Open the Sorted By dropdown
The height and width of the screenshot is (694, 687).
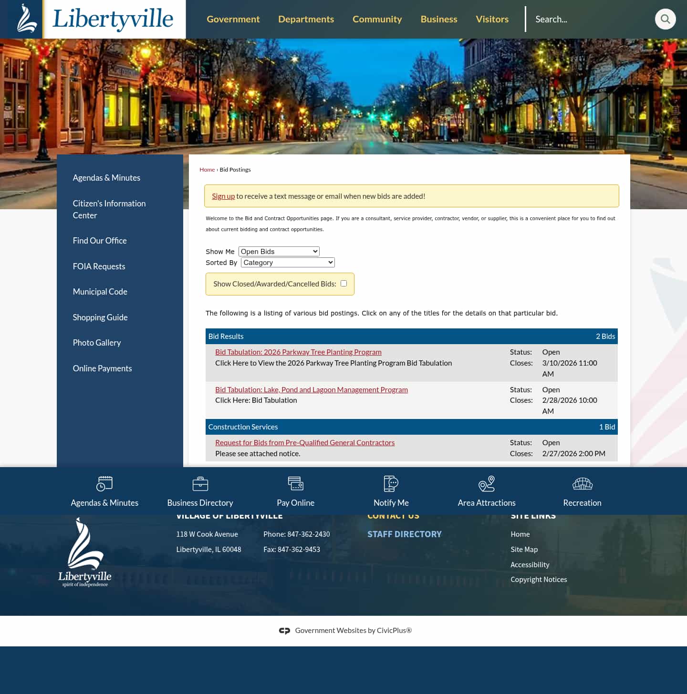click(287, 262)
